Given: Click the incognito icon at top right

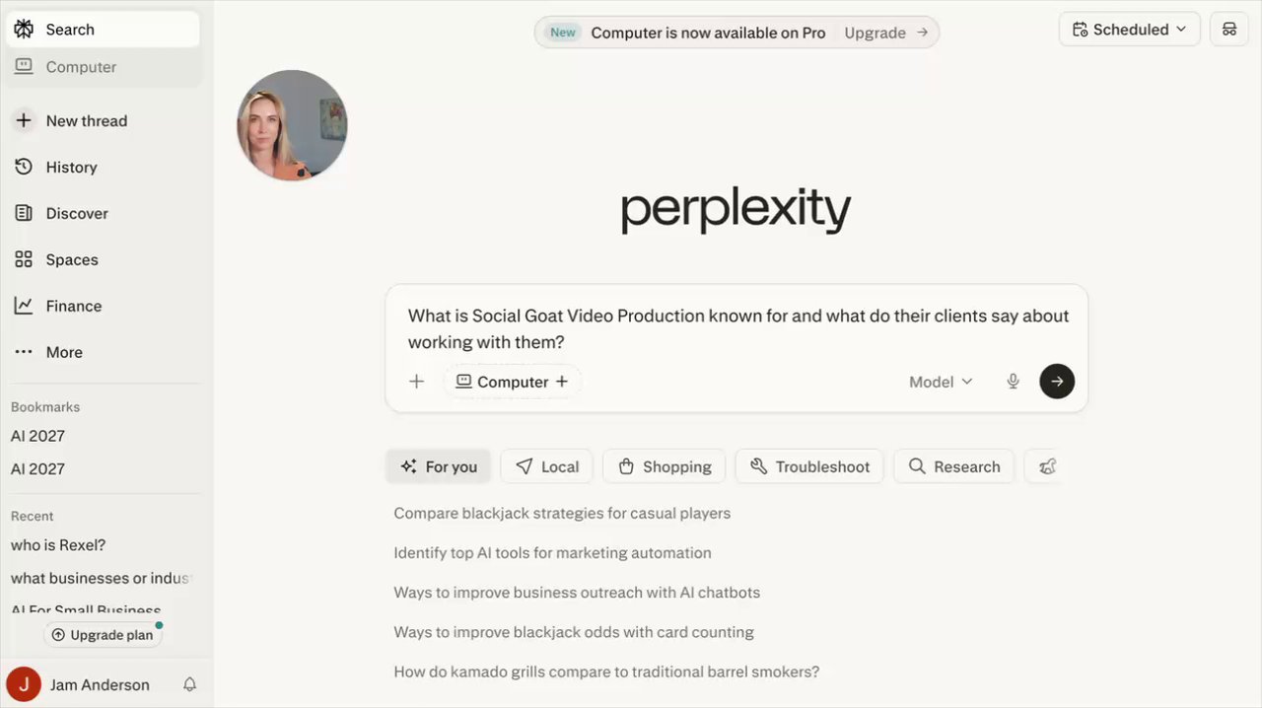Looking at the screenshot, I should 1229,30.
